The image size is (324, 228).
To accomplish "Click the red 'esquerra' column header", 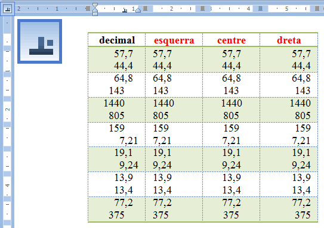I will coord(174,41).
